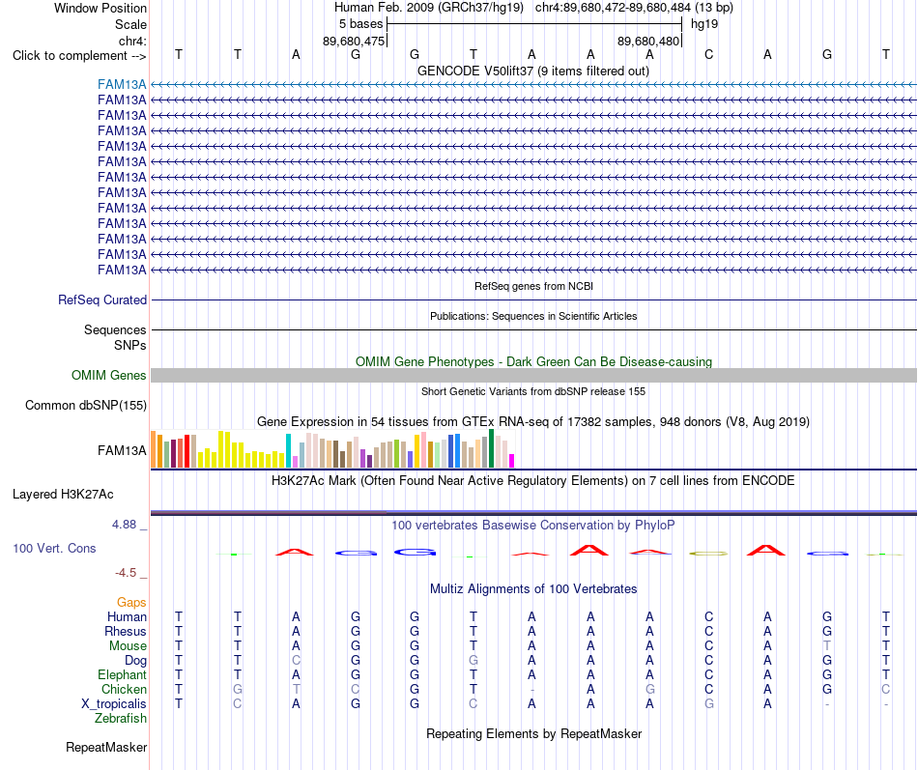Select the Chicken alignment row label
The image size is (918, 770).
pos(124,689)
